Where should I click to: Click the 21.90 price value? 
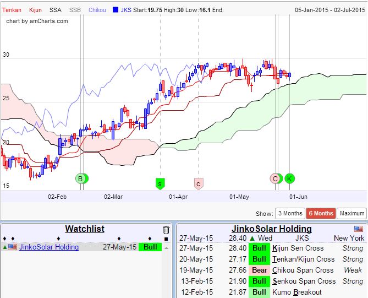pos(238,281)
